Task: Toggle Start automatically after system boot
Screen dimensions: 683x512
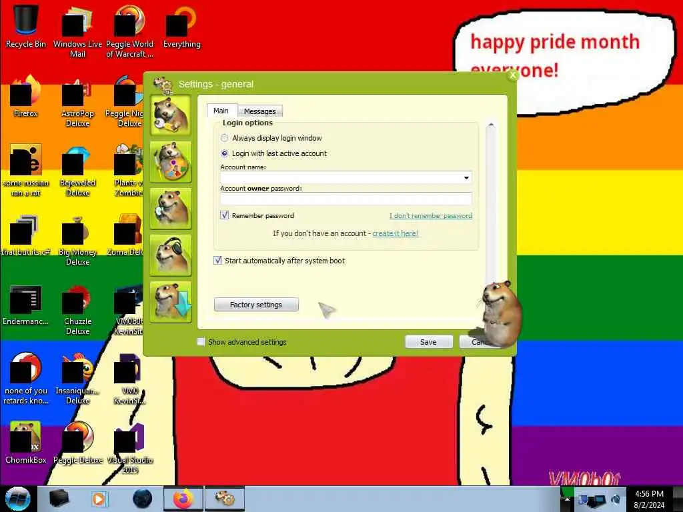Action: pos(218,261)
